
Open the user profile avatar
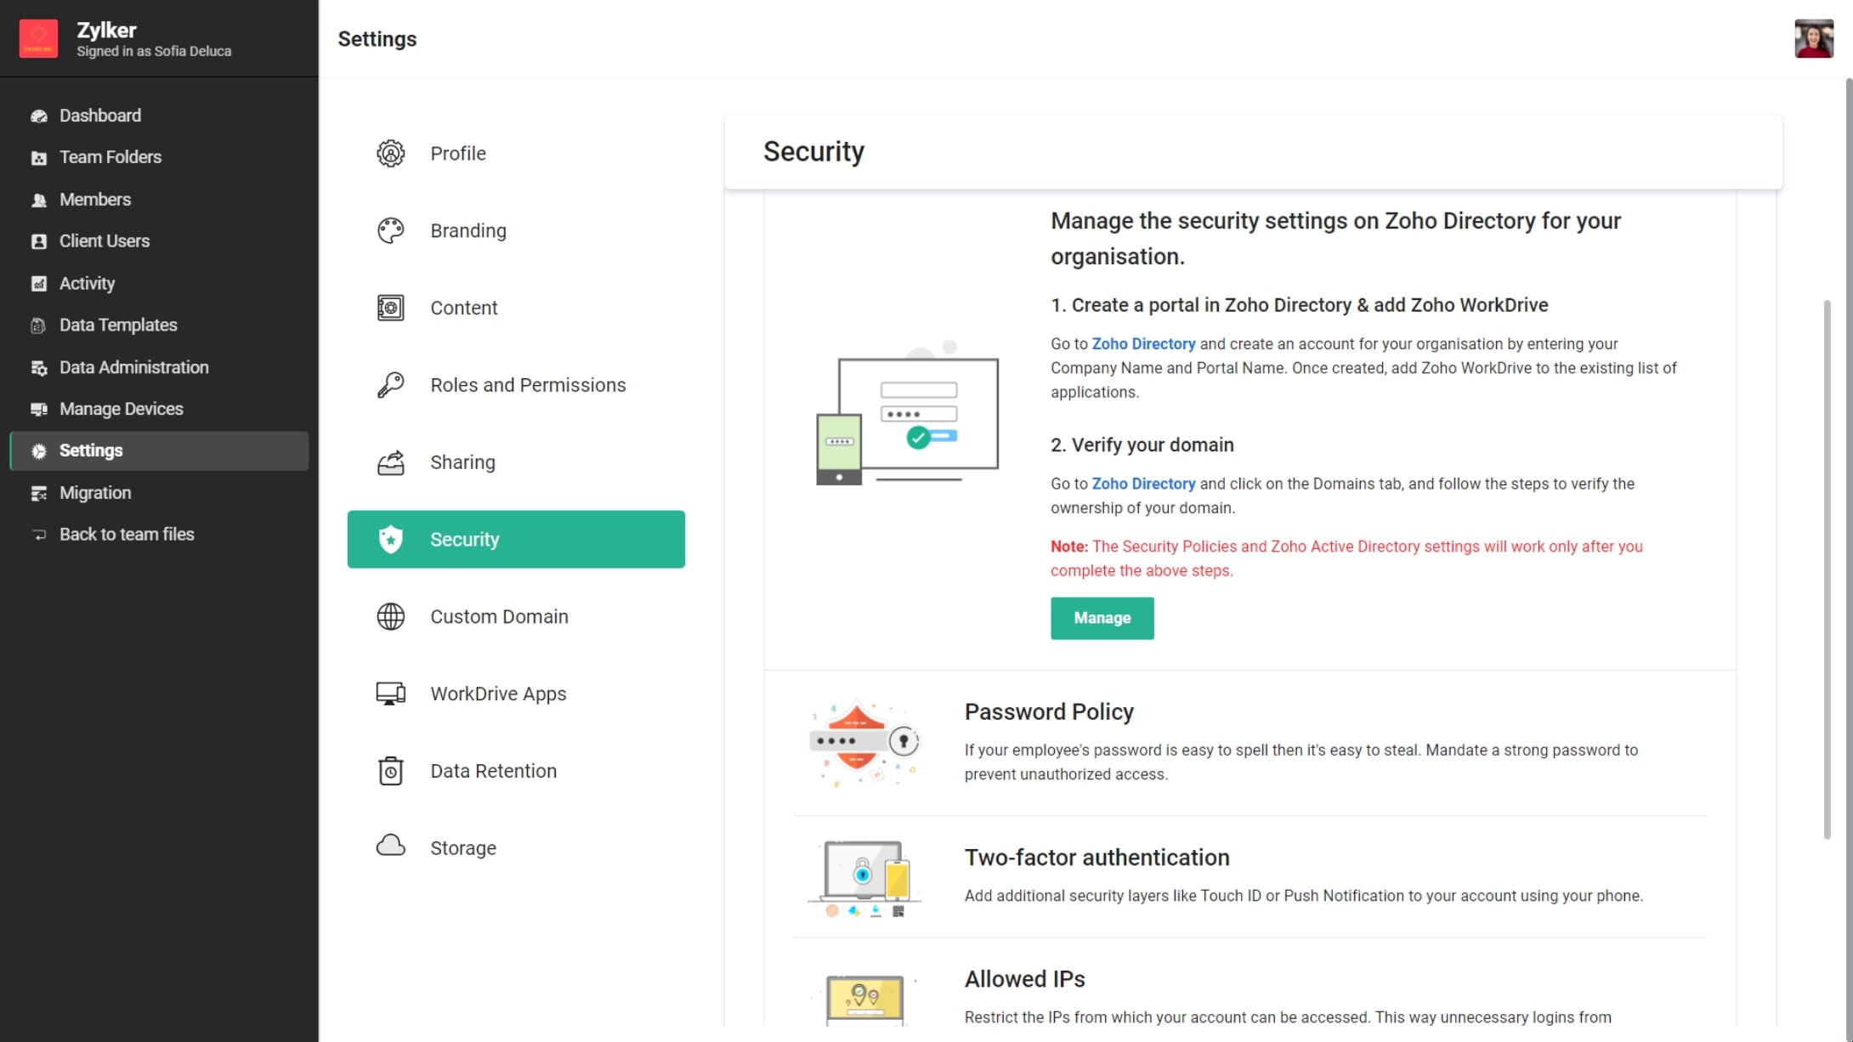coord(1813,38)
